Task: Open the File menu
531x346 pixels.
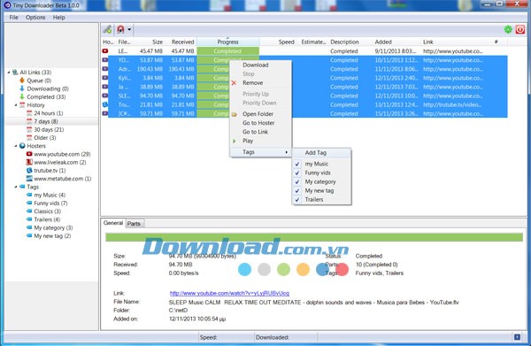Action: (14, 18)
